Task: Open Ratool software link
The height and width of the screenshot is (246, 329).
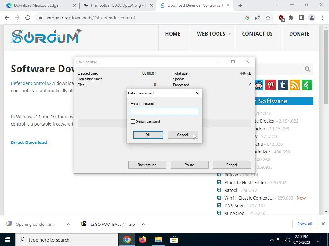Action: pyautogui.click(x=231, y=190)
